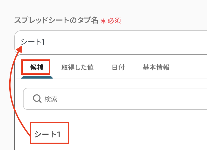Click the divider line under the tabs
This screenshot has height=150, width=207.
(x=123, y=79)
